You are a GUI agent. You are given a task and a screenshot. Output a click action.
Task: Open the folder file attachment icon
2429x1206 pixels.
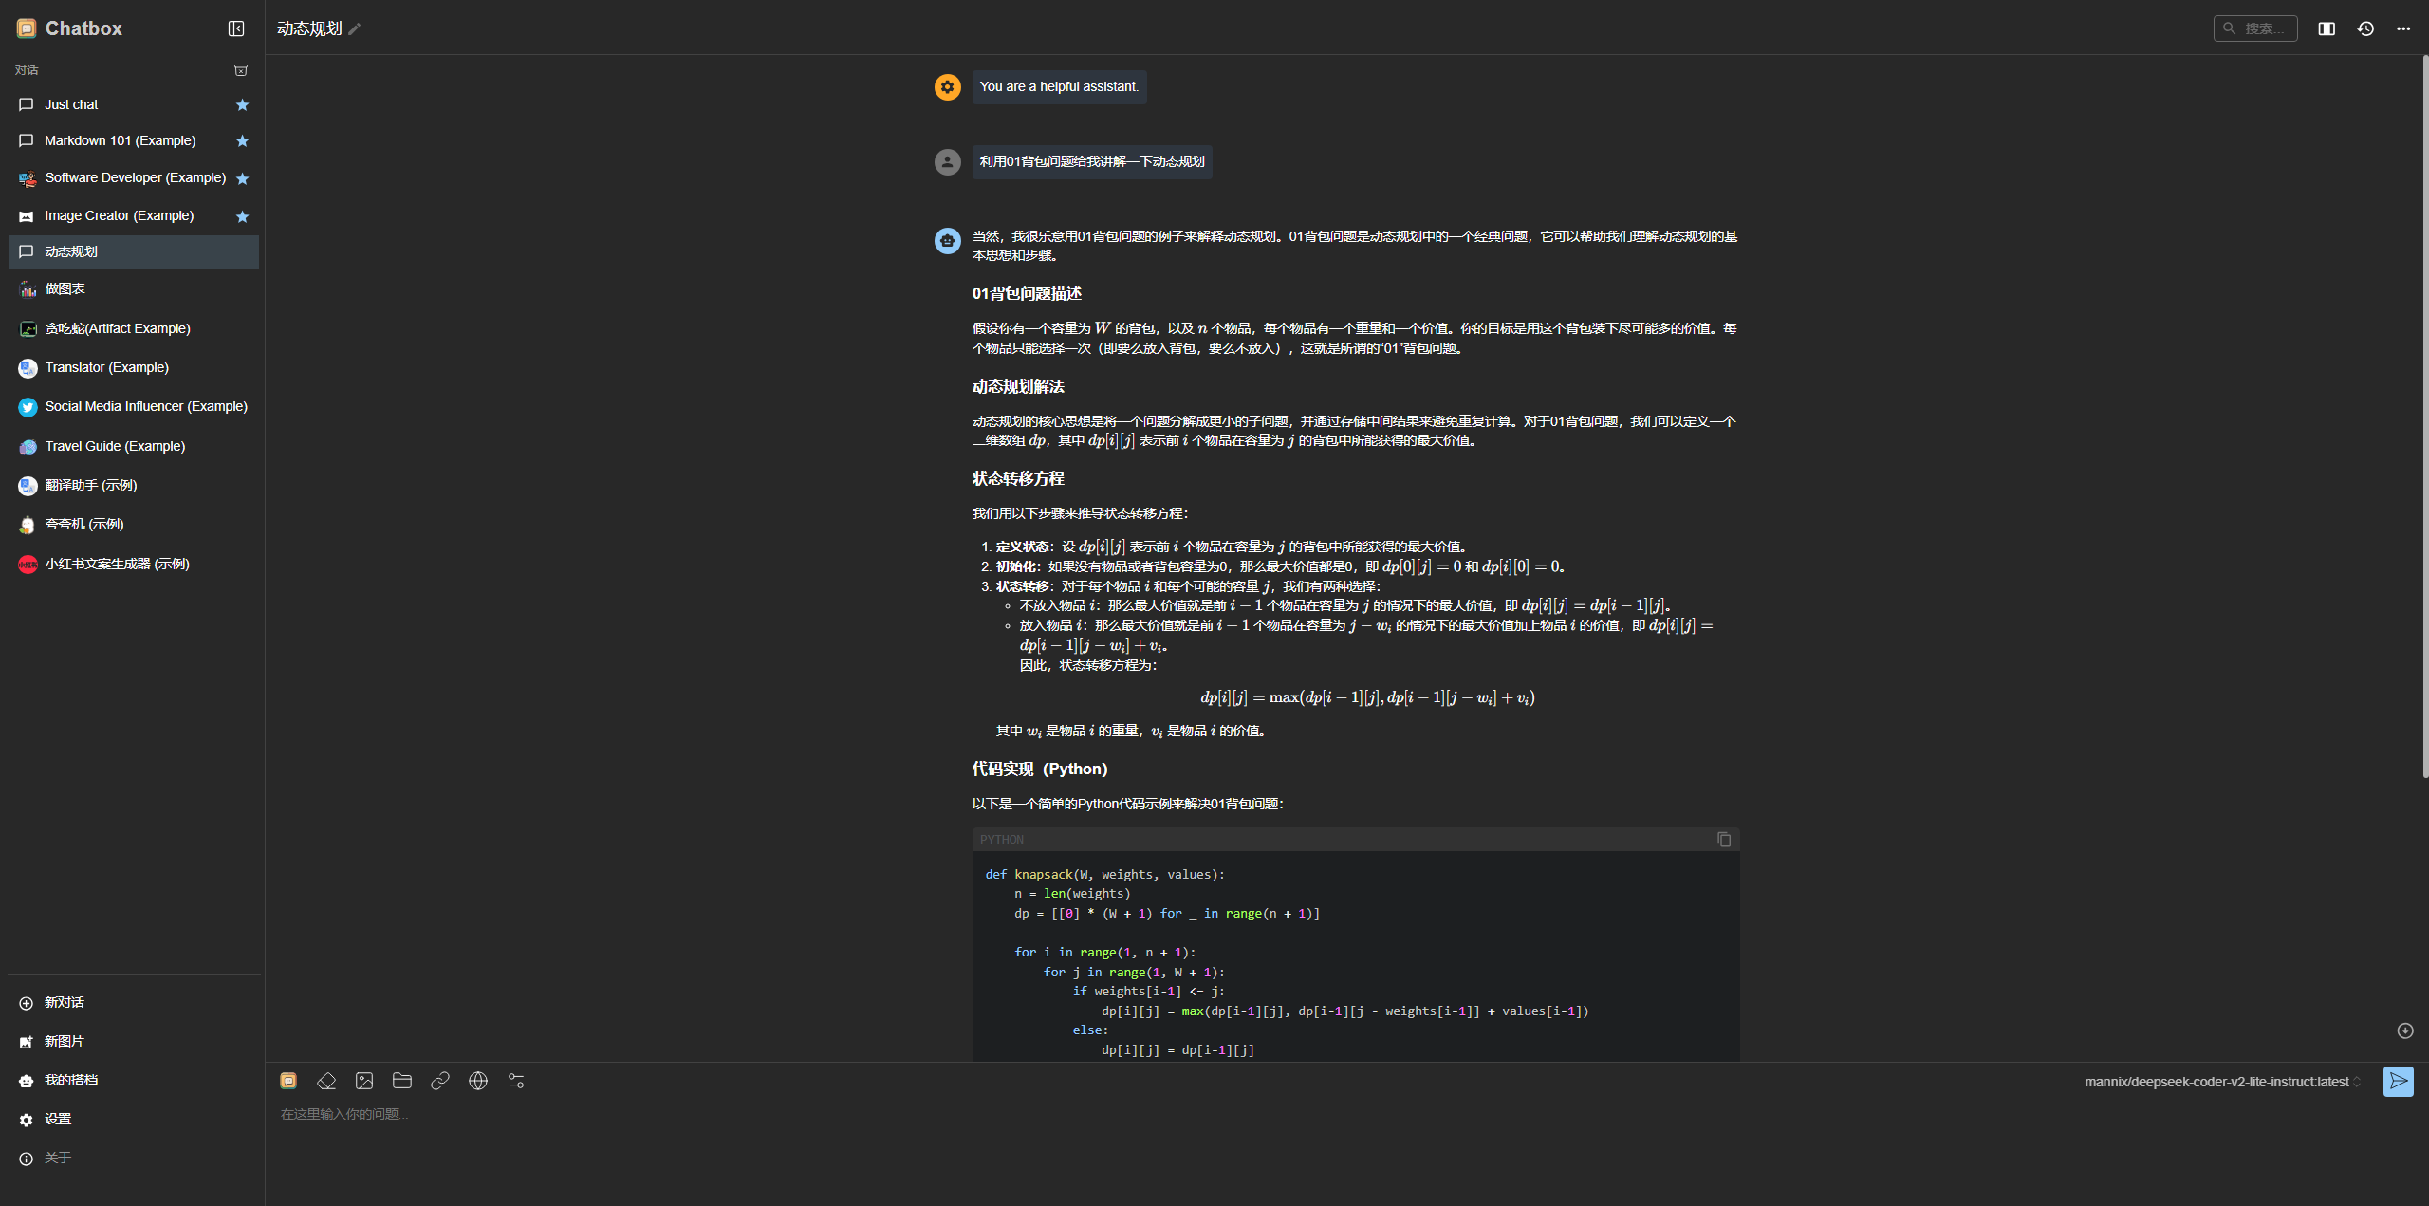click(x=402, y=1081)
